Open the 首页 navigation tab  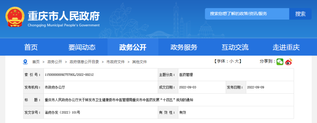click(31, 47)
